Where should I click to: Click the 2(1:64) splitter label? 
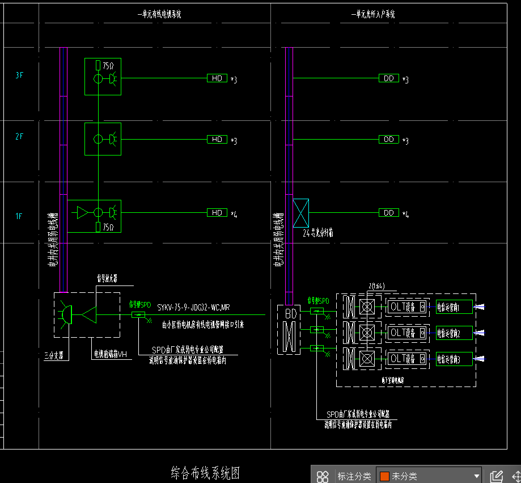376,286
